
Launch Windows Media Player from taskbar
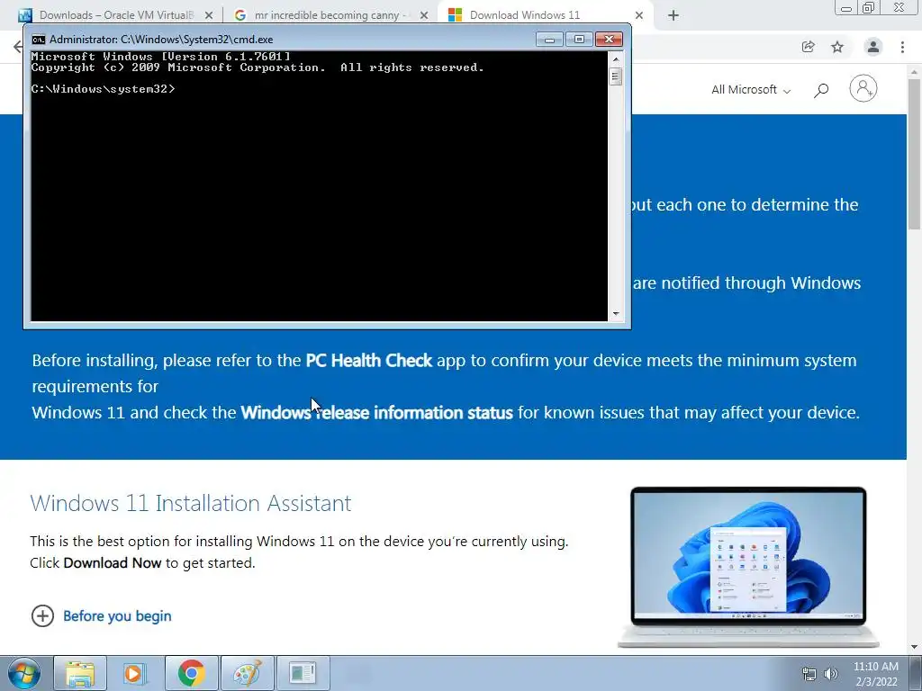(134, 673)
